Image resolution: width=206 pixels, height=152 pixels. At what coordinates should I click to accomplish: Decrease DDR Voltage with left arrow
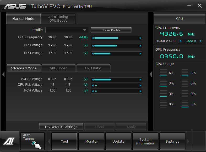coord(93,54)
